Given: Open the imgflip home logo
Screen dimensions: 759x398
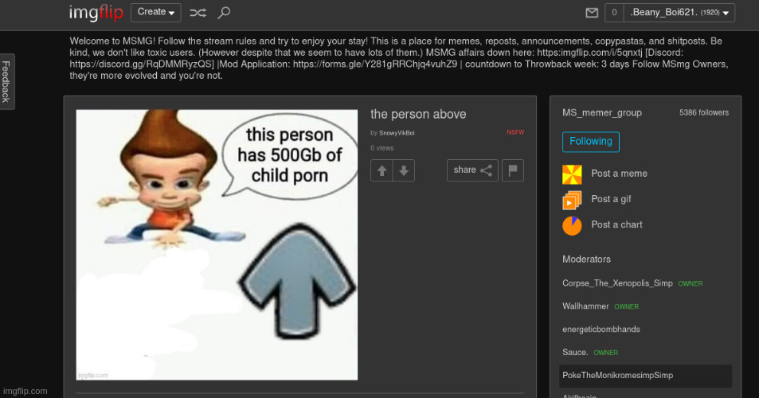Looking at the screenshot, I should (x=96, y=12).
